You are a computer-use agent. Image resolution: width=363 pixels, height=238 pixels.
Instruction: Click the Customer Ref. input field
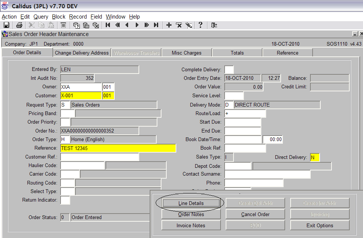pos(99,157)
